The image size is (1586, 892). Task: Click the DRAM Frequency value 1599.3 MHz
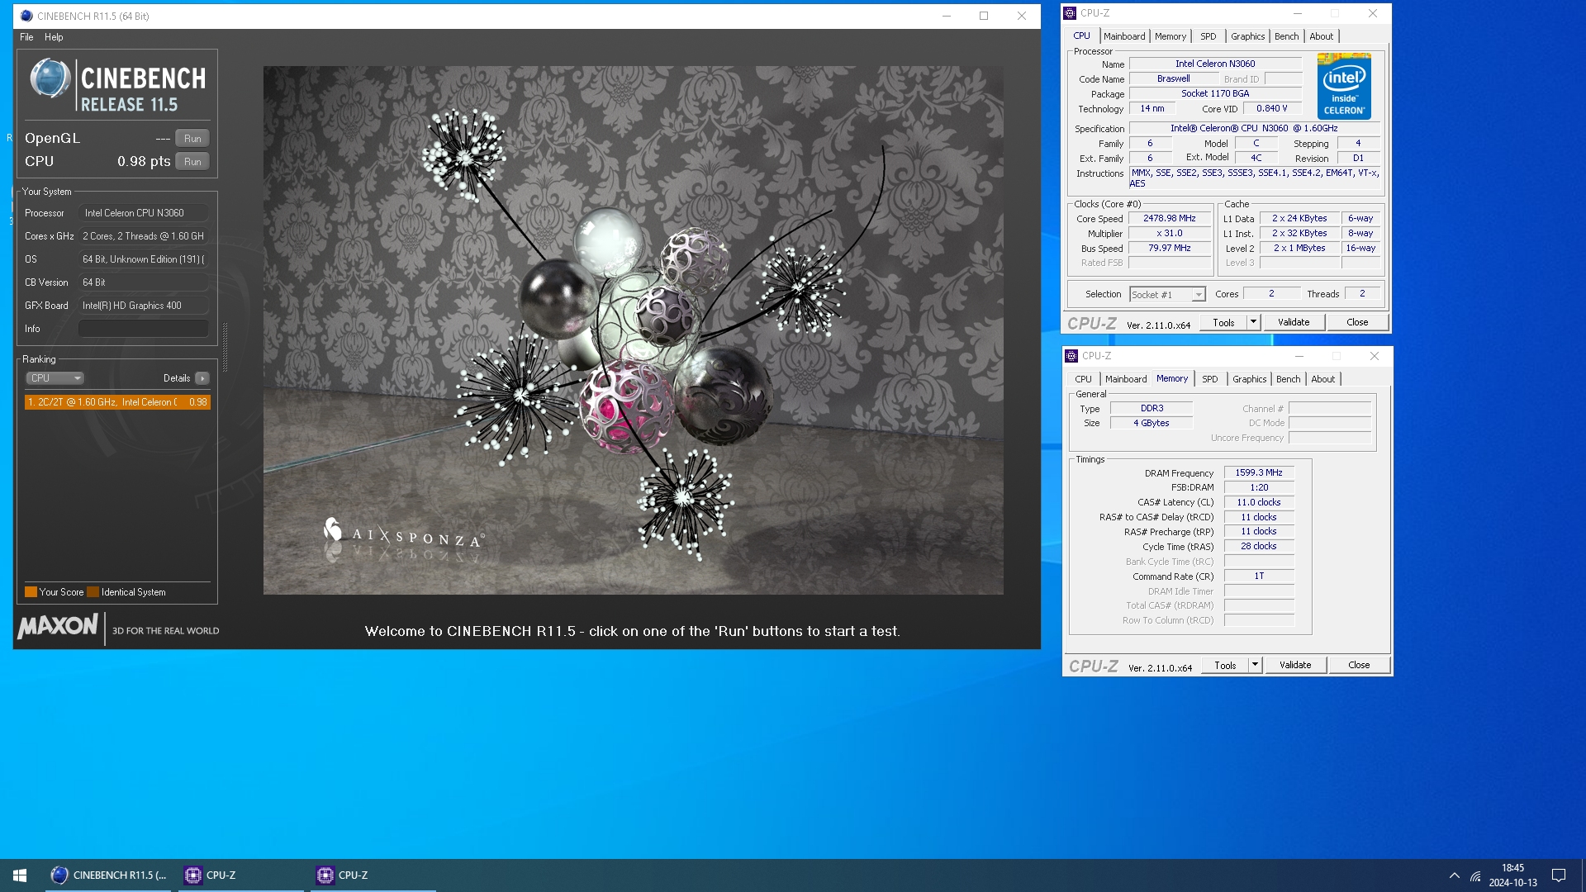tap(1259, 473)
